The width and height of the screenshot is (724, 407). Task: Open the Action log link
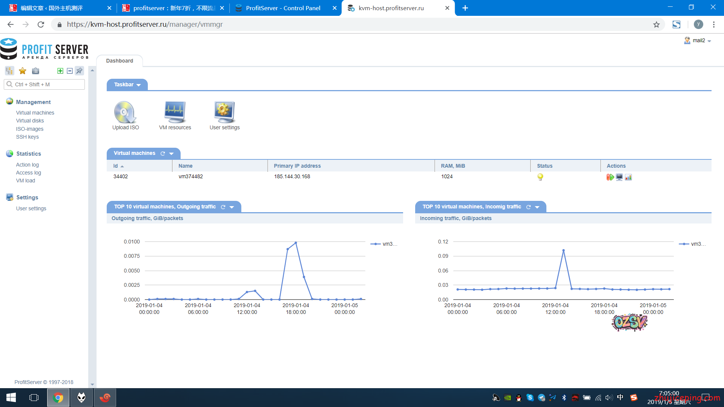tap(27, 165)
